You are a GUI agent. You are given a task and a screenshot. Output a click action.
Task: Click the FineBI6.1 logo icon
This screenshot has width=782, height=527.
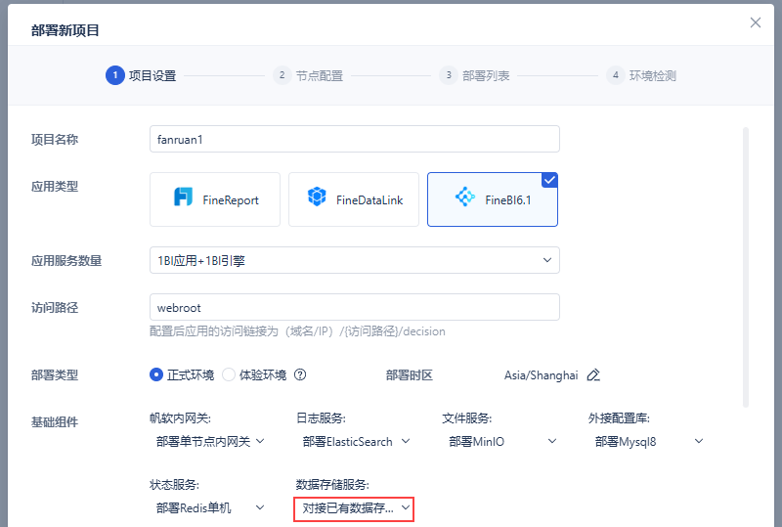(465, 197)
